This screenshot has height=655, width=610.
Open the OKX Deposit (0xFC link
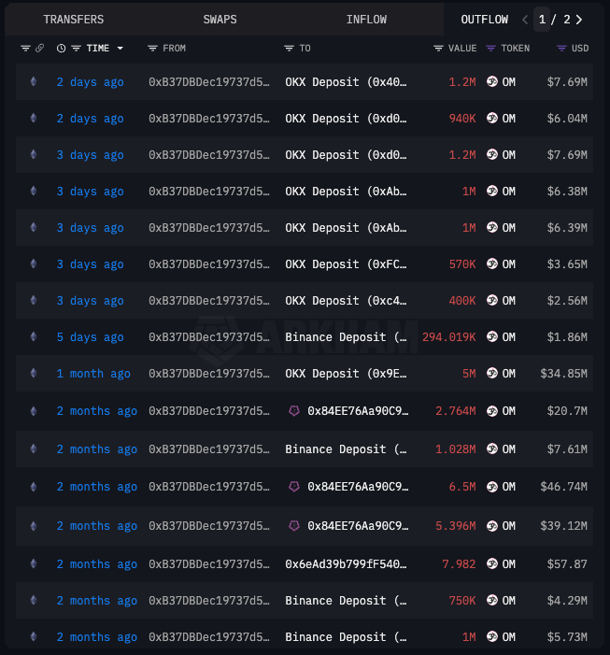pyautogui.click(x=346, y=264)
